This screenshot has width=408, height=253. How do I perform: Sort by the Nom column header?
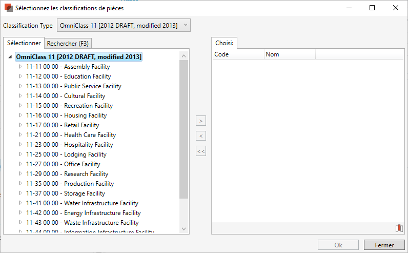[289, 54]
